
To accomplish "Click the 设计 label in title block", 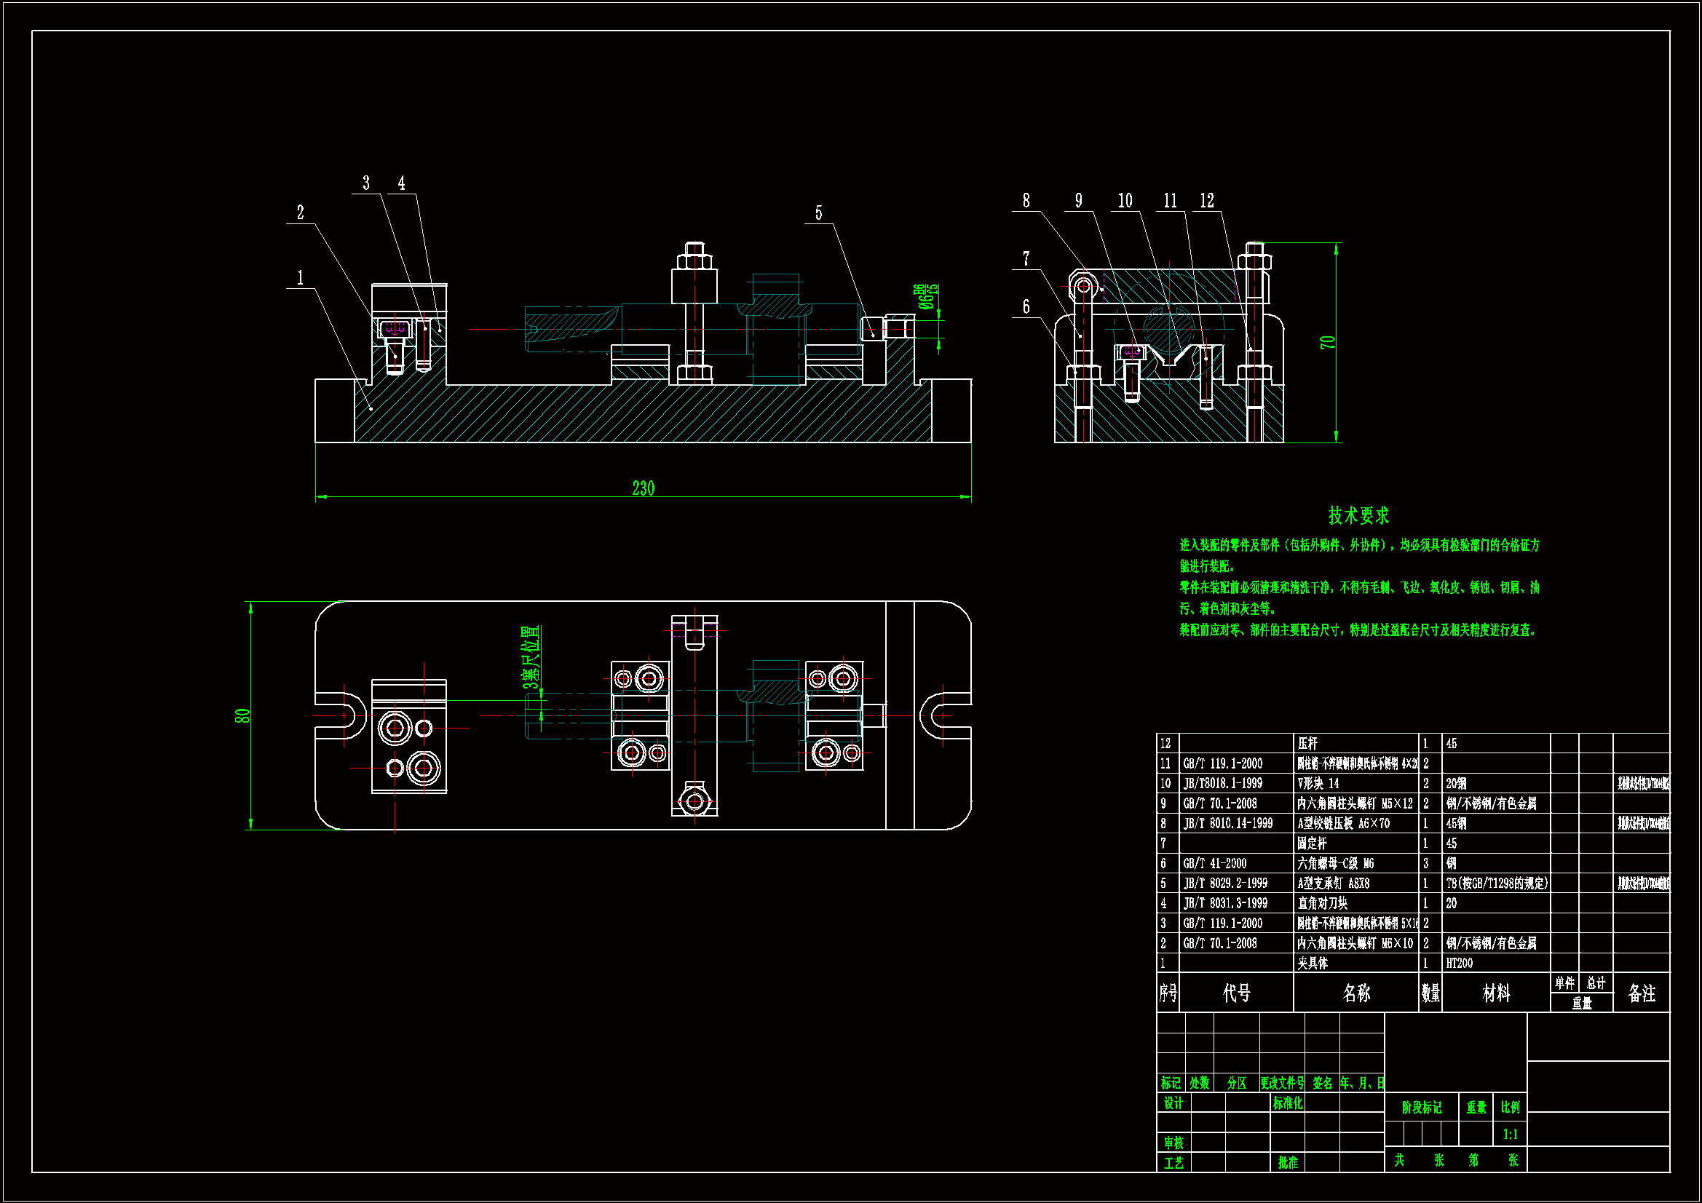I will [1173, 1103].
